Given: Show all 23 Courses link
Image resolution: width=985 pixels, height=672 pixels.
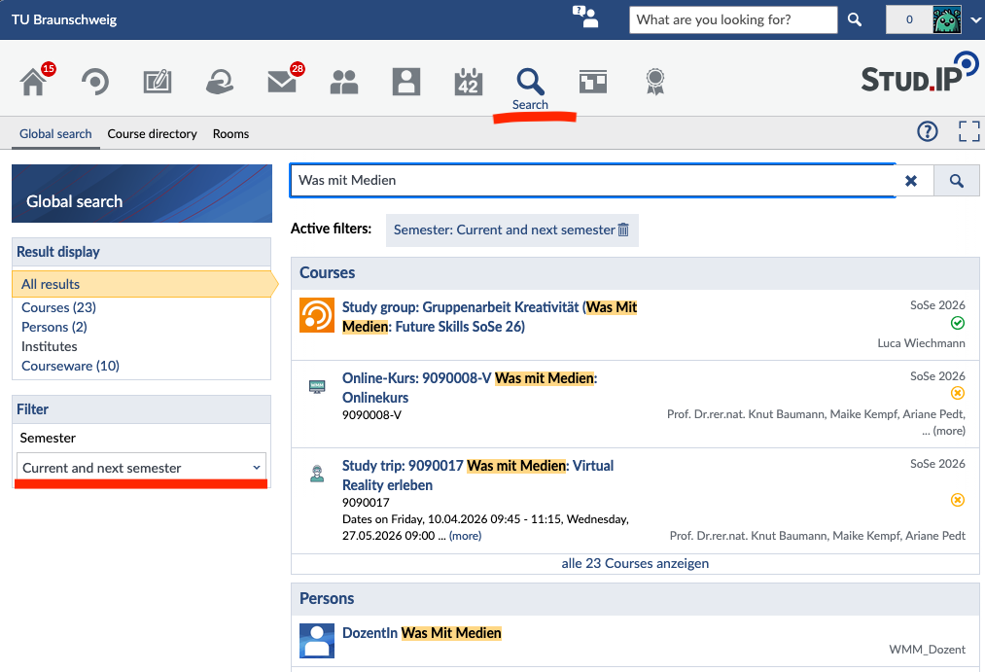Looking at the screenshot, I should (x=635, y=563).
